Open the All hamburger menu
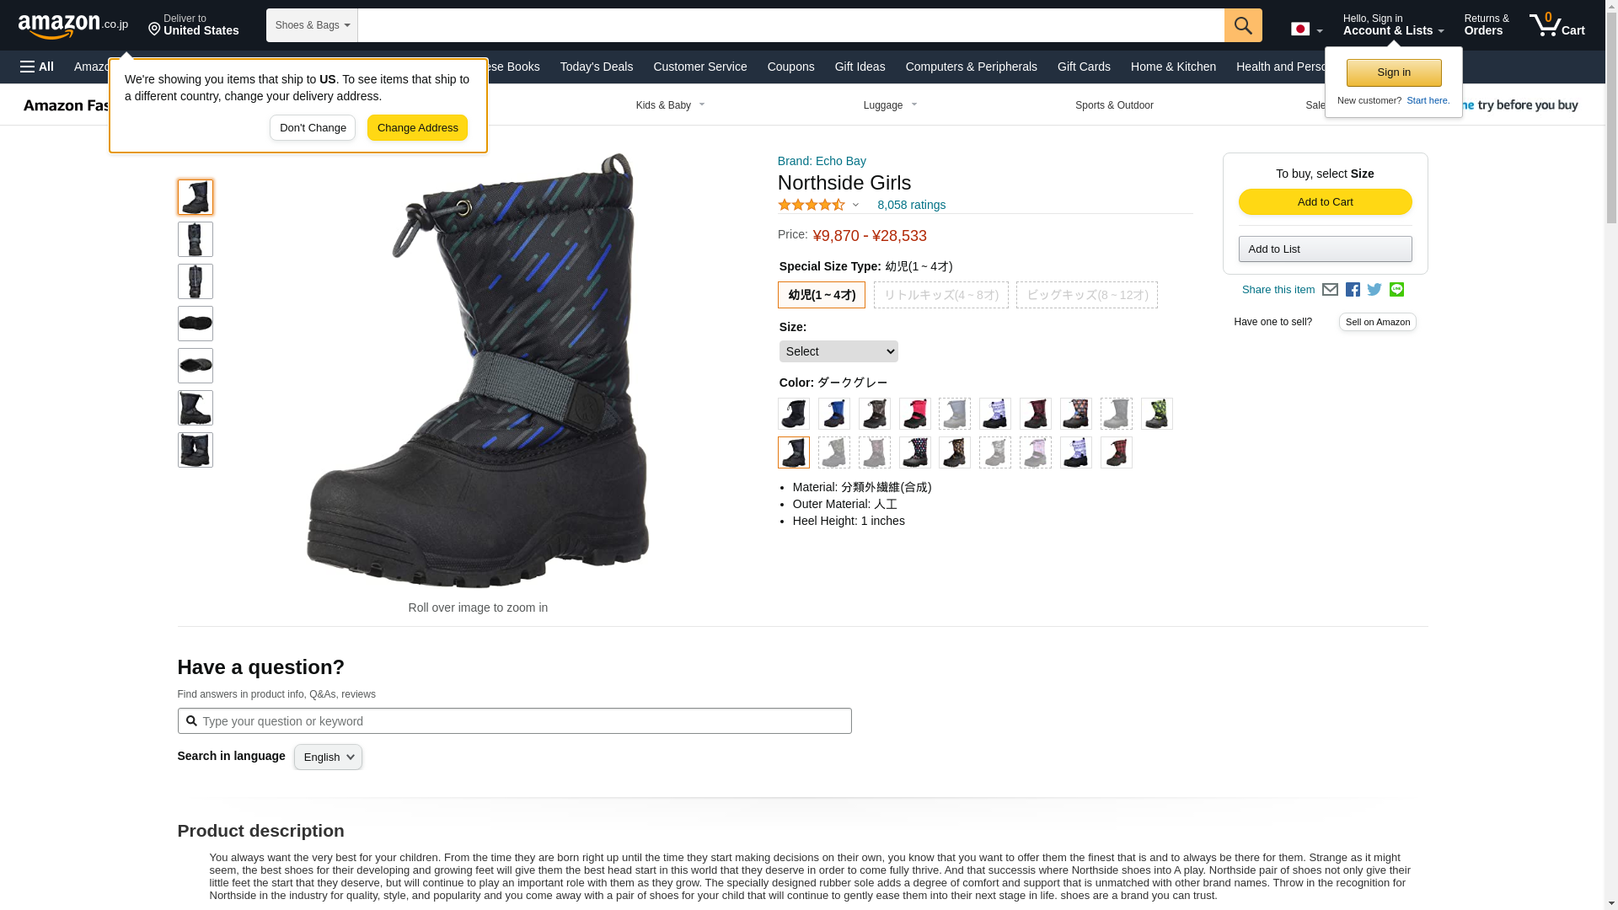 37,67
